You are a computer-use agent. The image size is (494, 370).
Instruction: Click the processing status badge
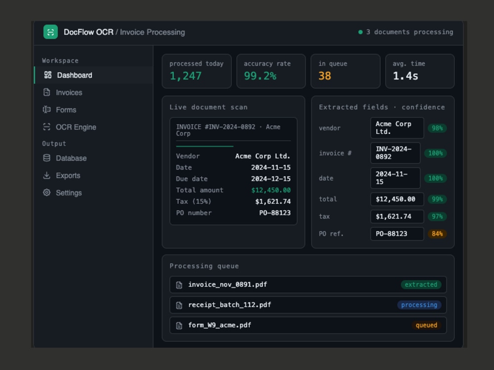419,305
